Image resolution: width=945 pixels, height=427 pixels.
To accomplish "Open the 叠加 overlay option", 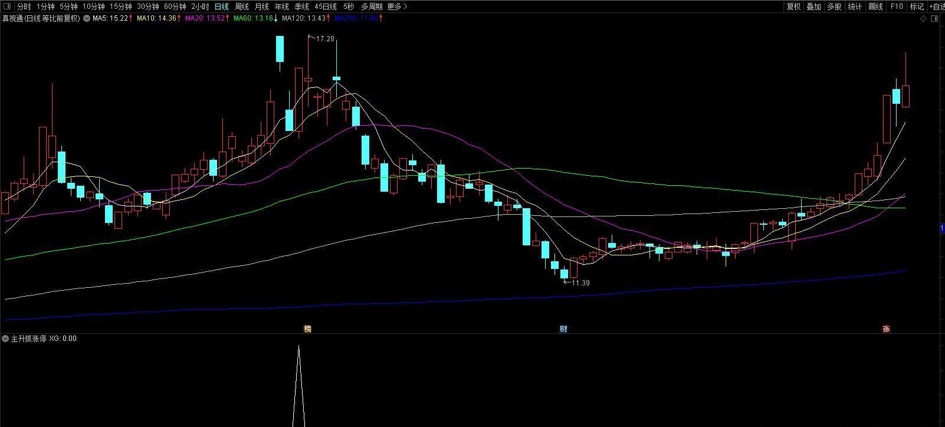I will (814, 6).
